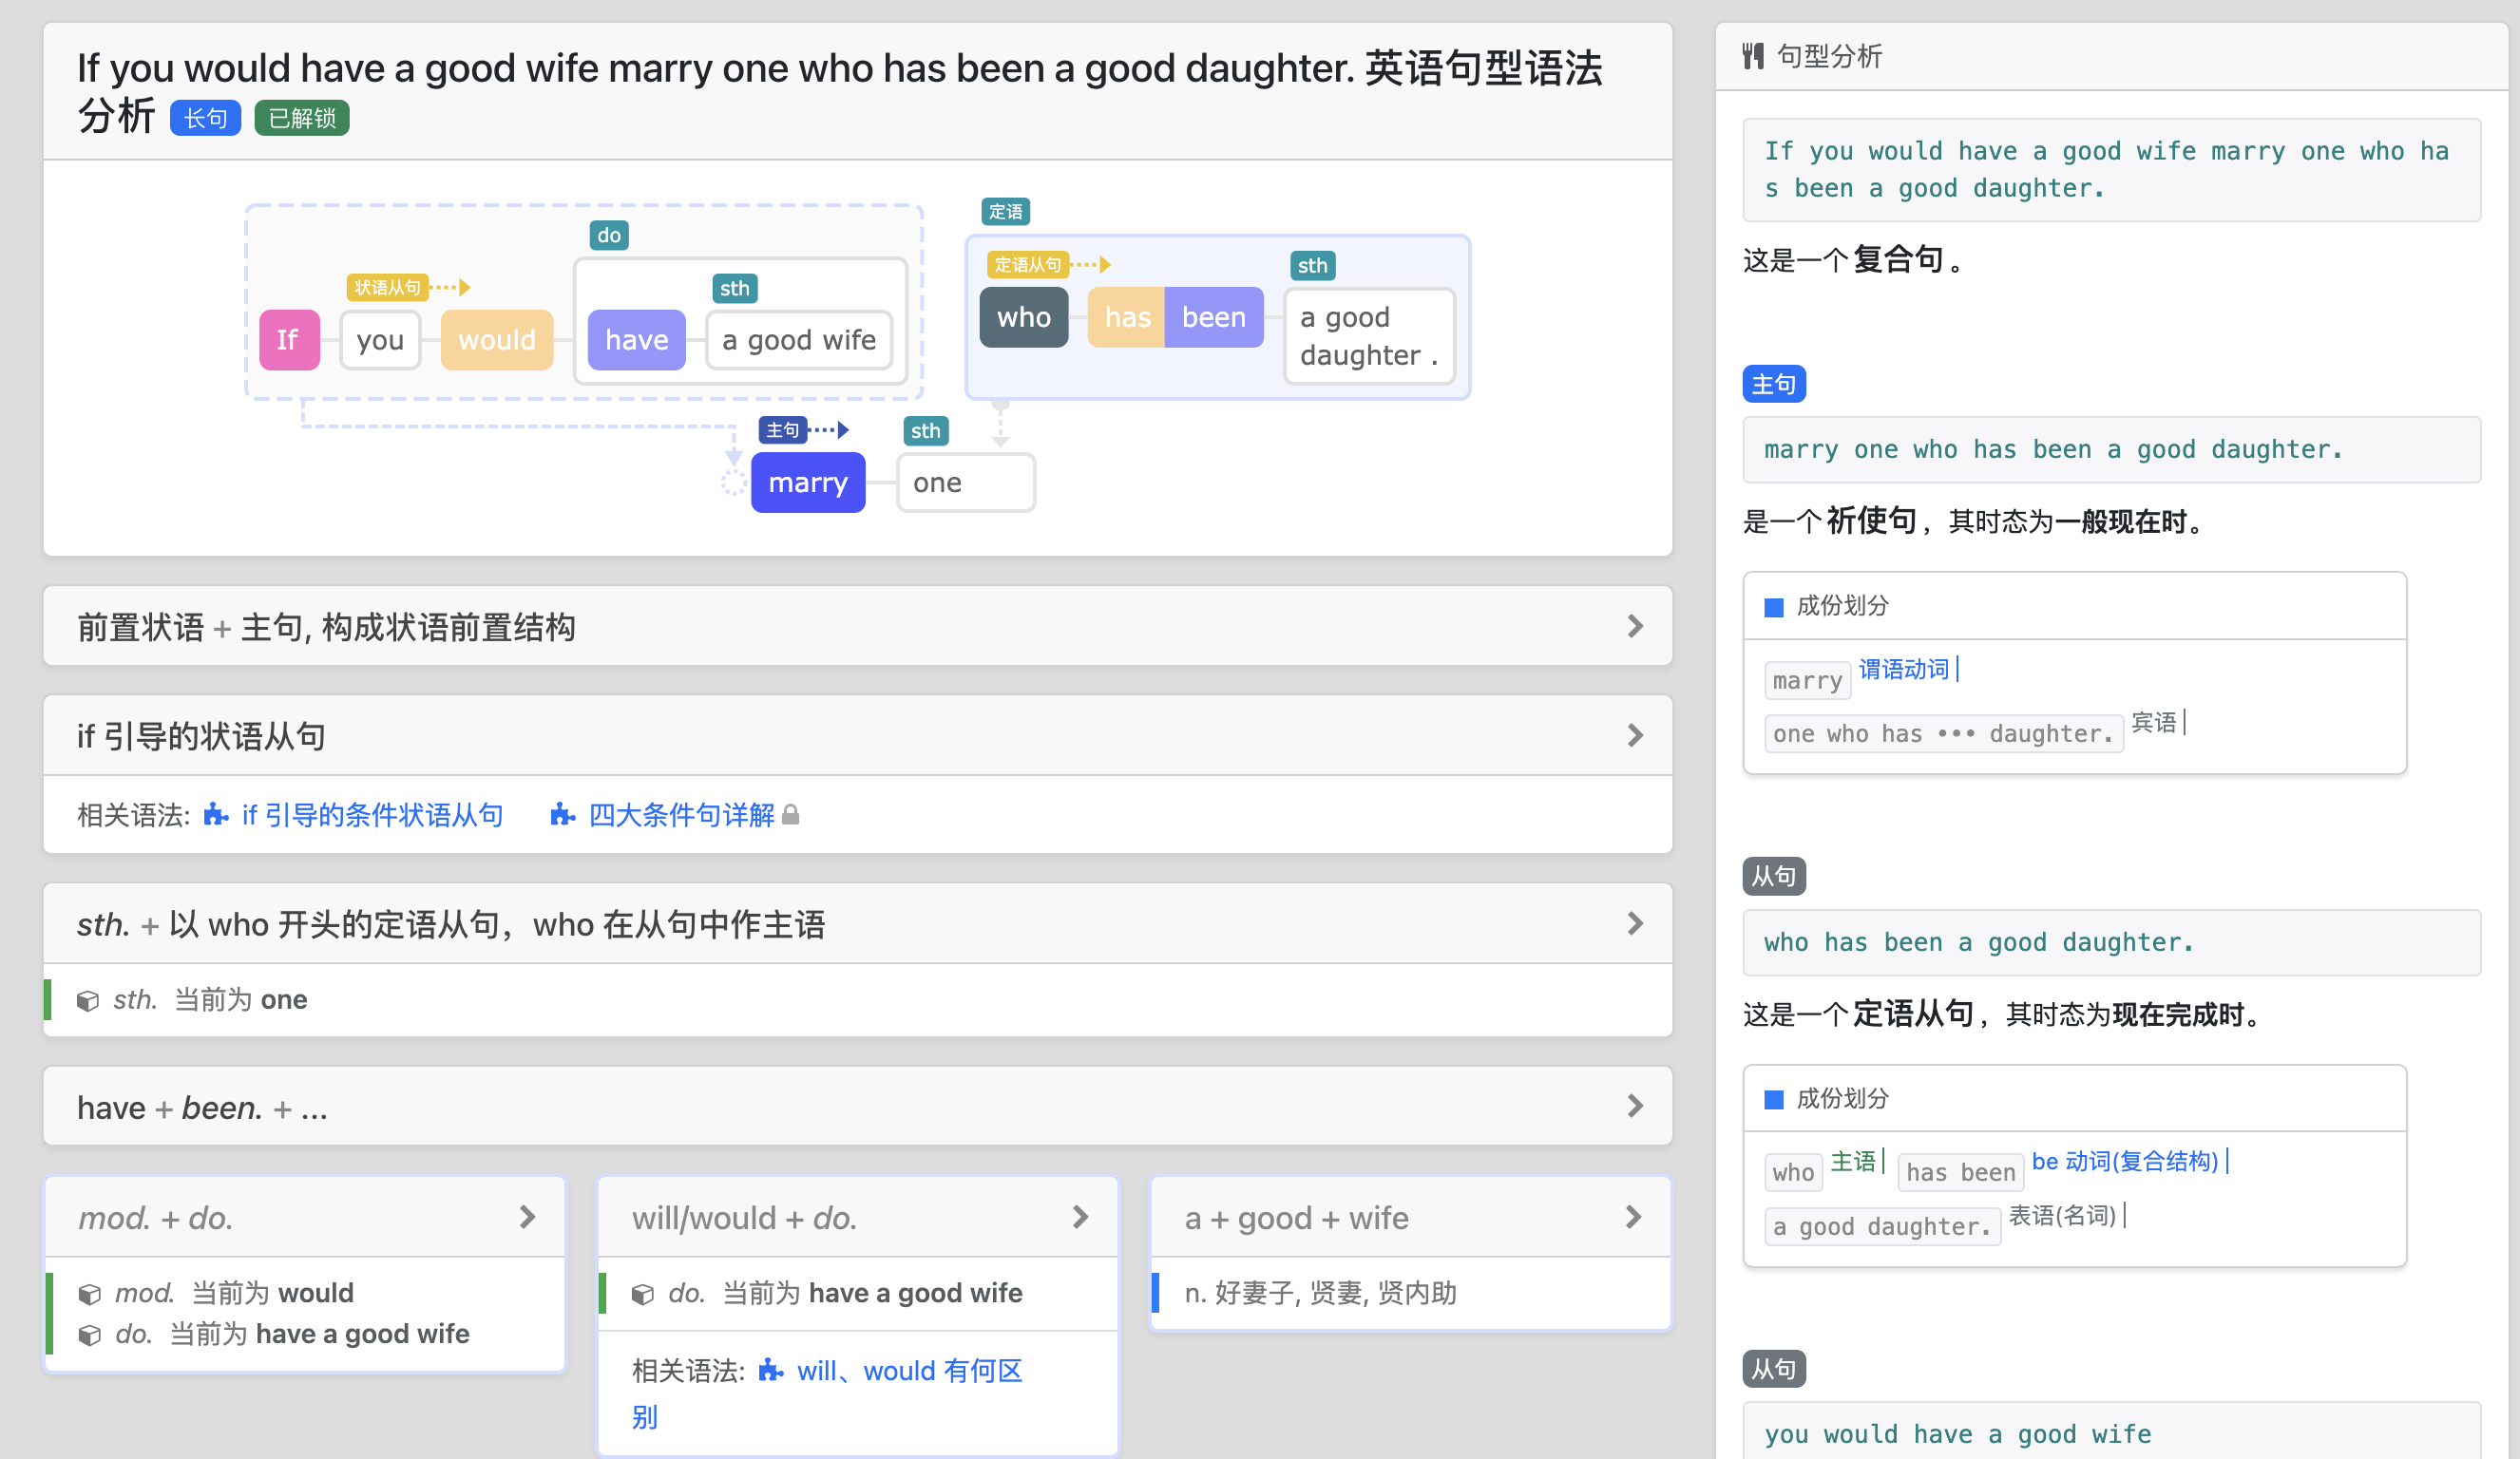Click the do teal tag

coord(609,236)
